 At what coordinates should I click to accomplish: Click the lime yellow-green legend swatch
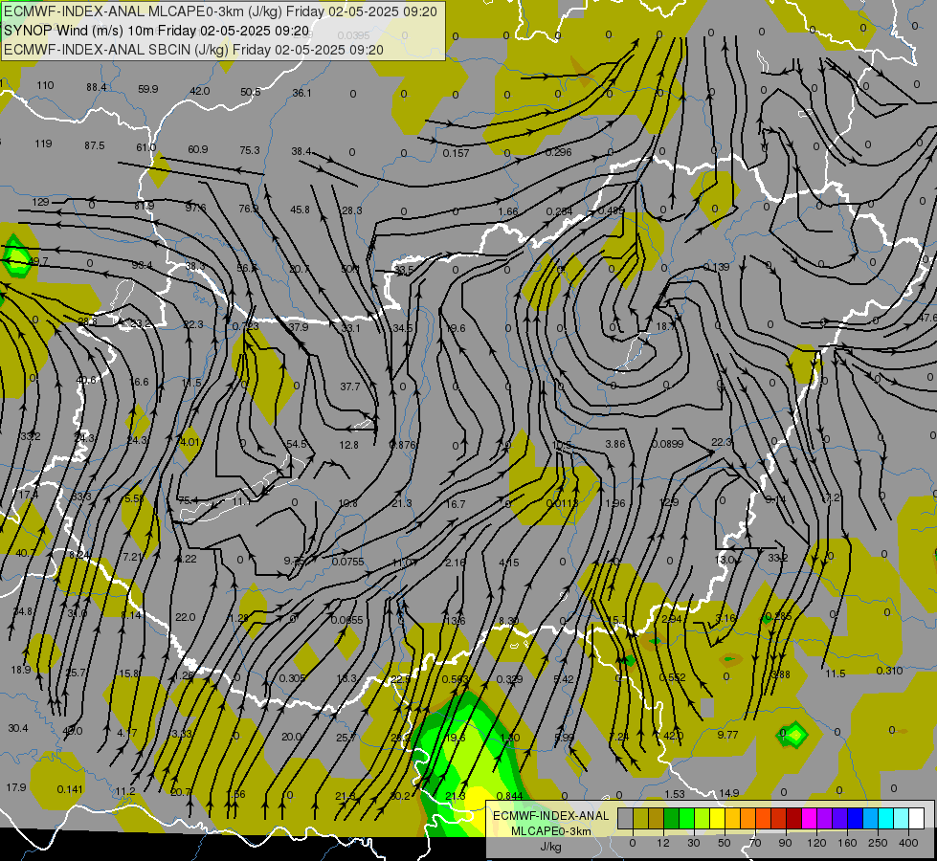pyautogui.click(x=703, y=819)
